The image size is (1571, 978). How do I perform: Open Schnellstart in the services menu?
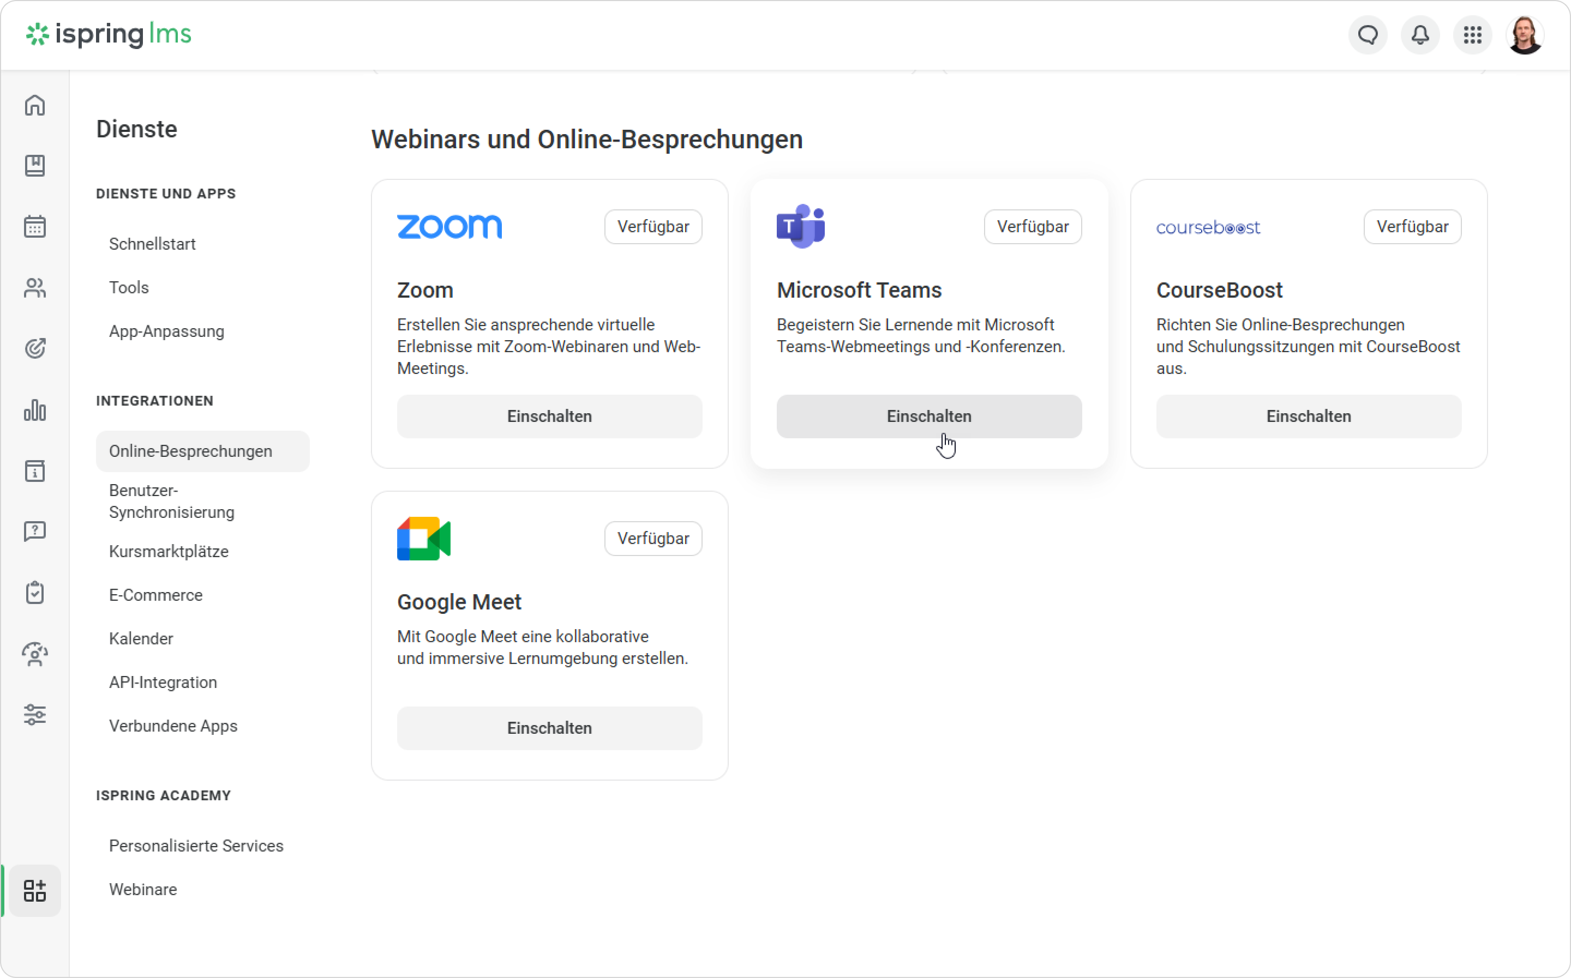tap(152, 244)
